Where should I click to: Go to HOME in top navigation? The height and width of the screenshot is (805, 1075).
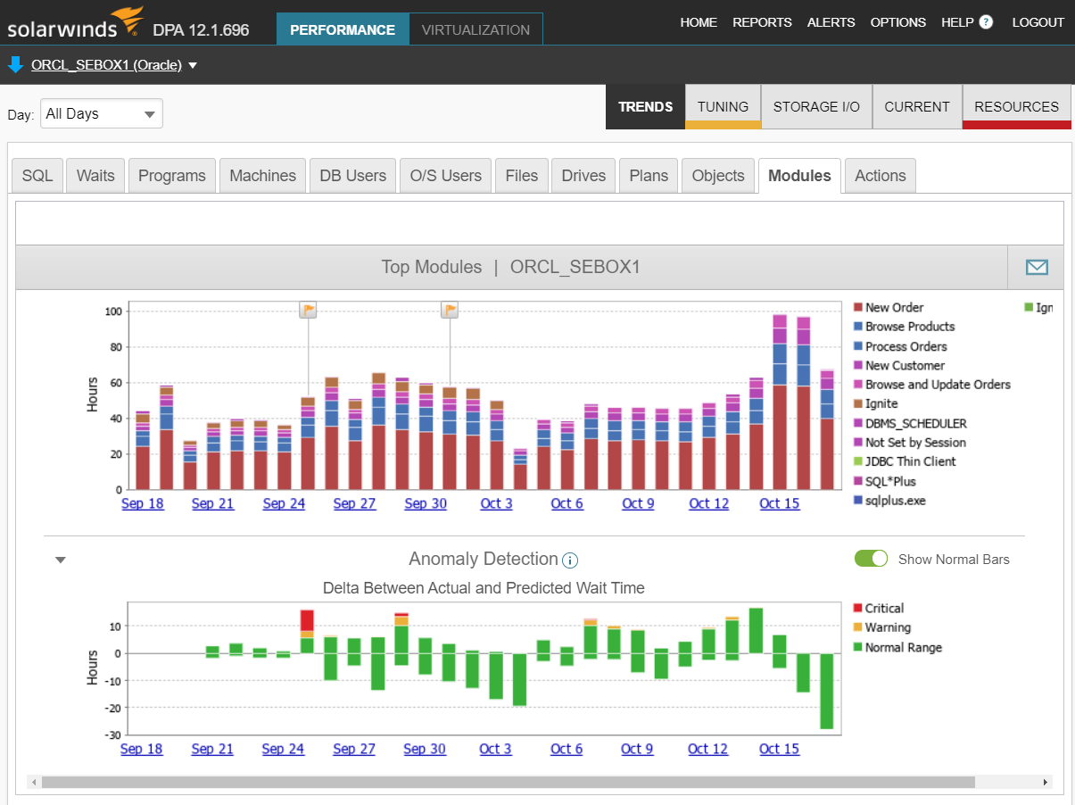pyautogui.click(x=699, y=22)
